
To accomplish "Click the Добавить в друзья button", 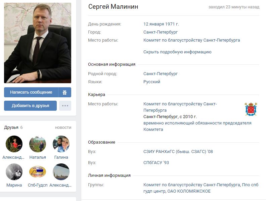I will click(30, 106).
